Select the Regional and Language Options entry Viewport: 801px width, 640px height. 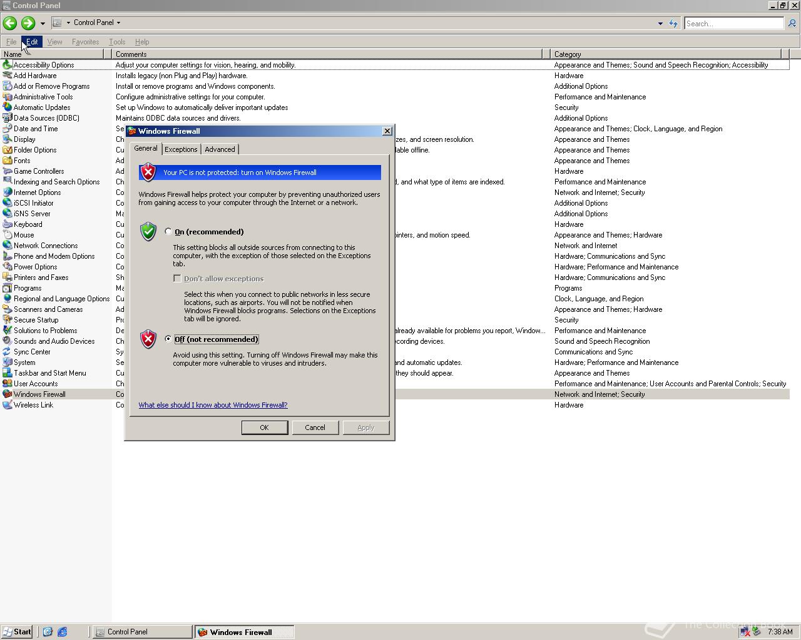(61, 299)
